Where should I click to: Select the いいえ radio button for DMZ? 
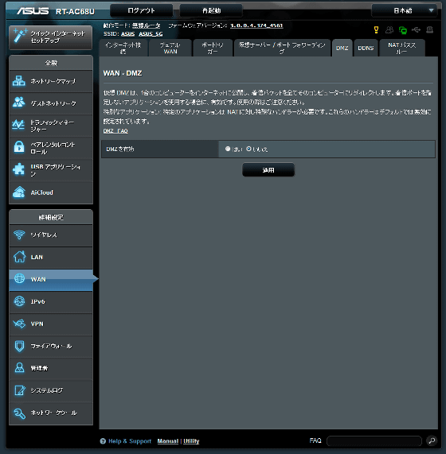(x=248, y=149)
